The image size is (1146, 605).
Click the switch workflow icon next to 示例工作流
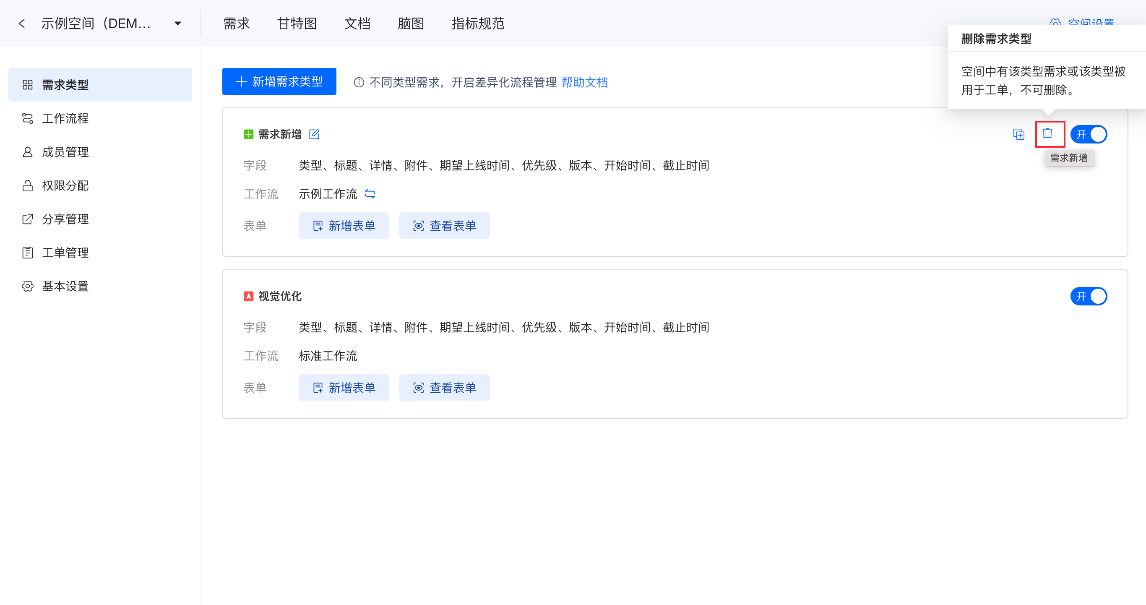click(x=370, y=194)
